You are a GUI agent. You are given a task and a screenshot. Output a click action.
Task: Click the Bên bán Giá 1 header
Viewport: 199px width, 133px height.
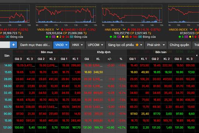tap(132, 59)
